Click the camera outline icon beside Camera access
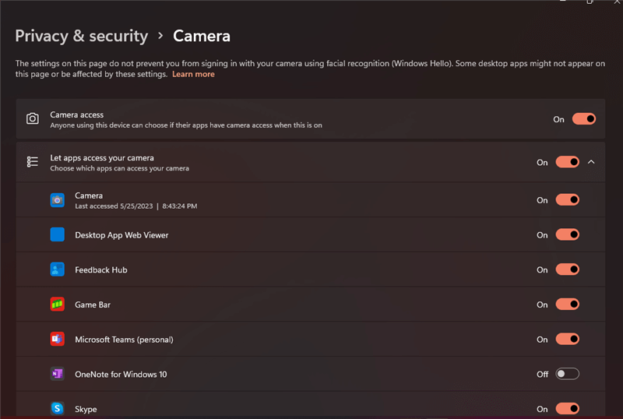This screenshot has height=419, width=623. 33,119
